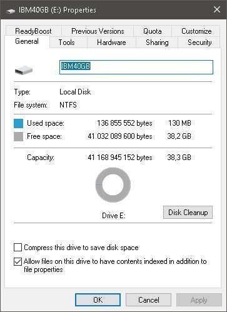Select the Quota tab
227x312 pixels.
[153, 31]
